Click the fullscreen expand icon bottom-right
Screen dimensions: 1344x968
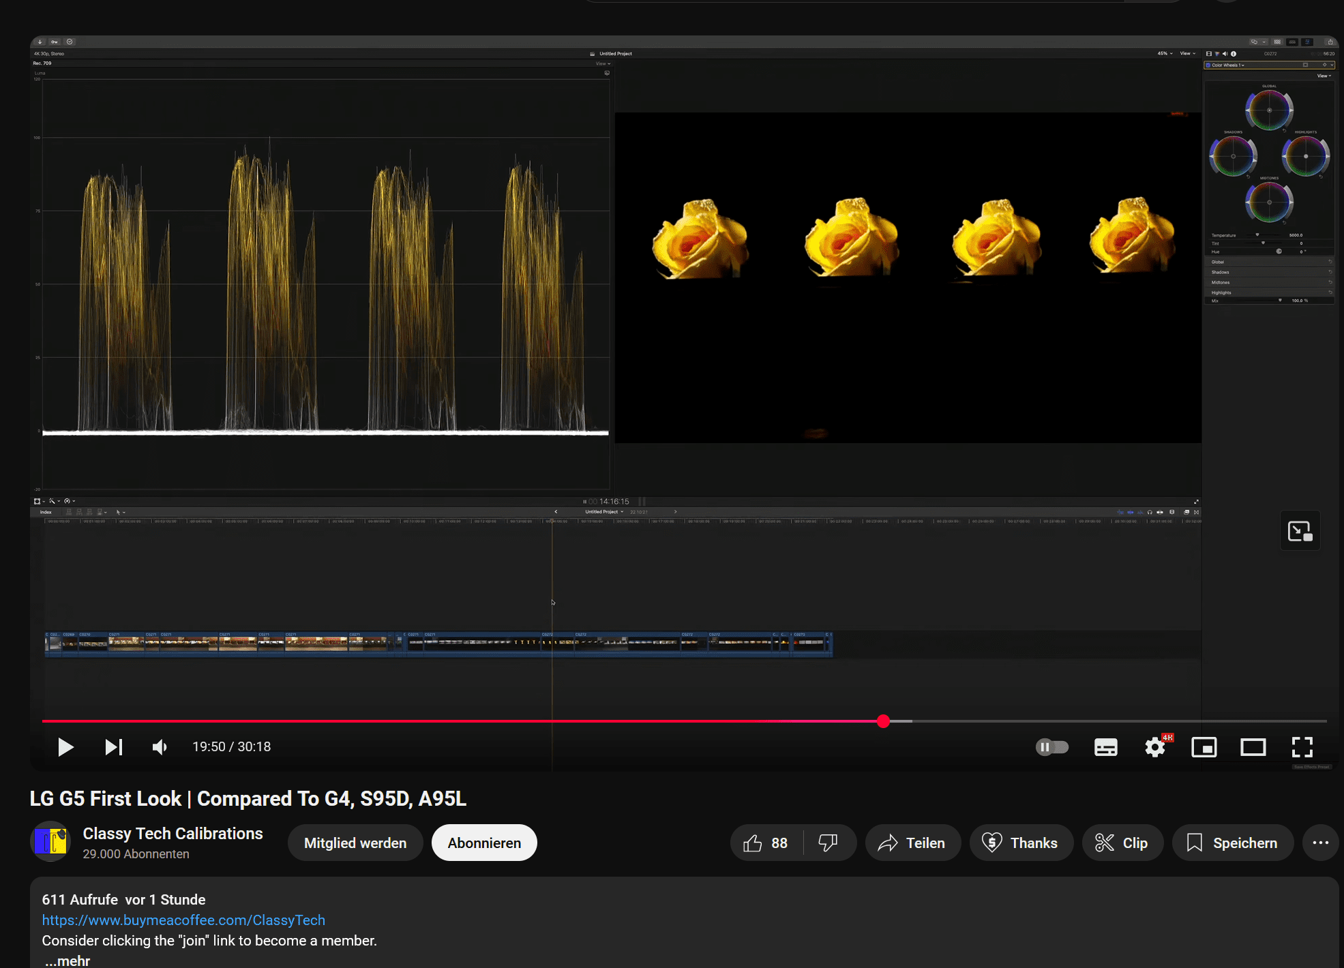(1302, 747)
